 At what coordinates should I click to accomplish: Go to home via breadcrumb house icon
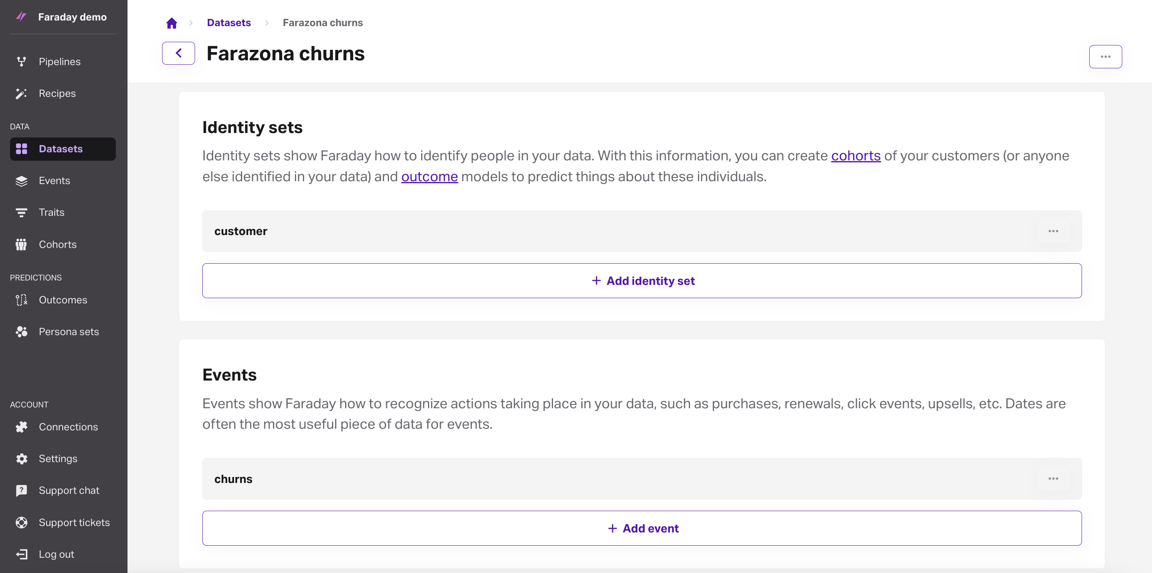click(x=172, y=23)
